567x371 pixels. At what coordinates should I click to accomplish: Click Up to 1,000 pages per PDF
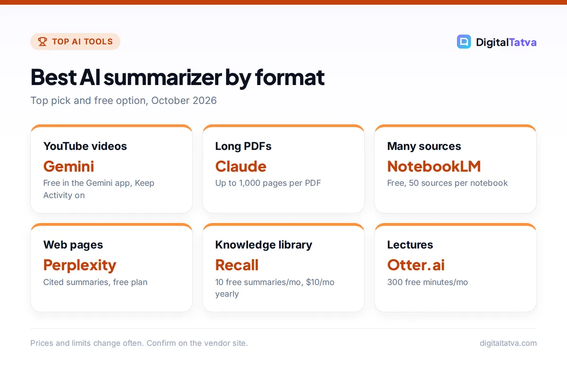pyautogui.click(x=268, y=183)
